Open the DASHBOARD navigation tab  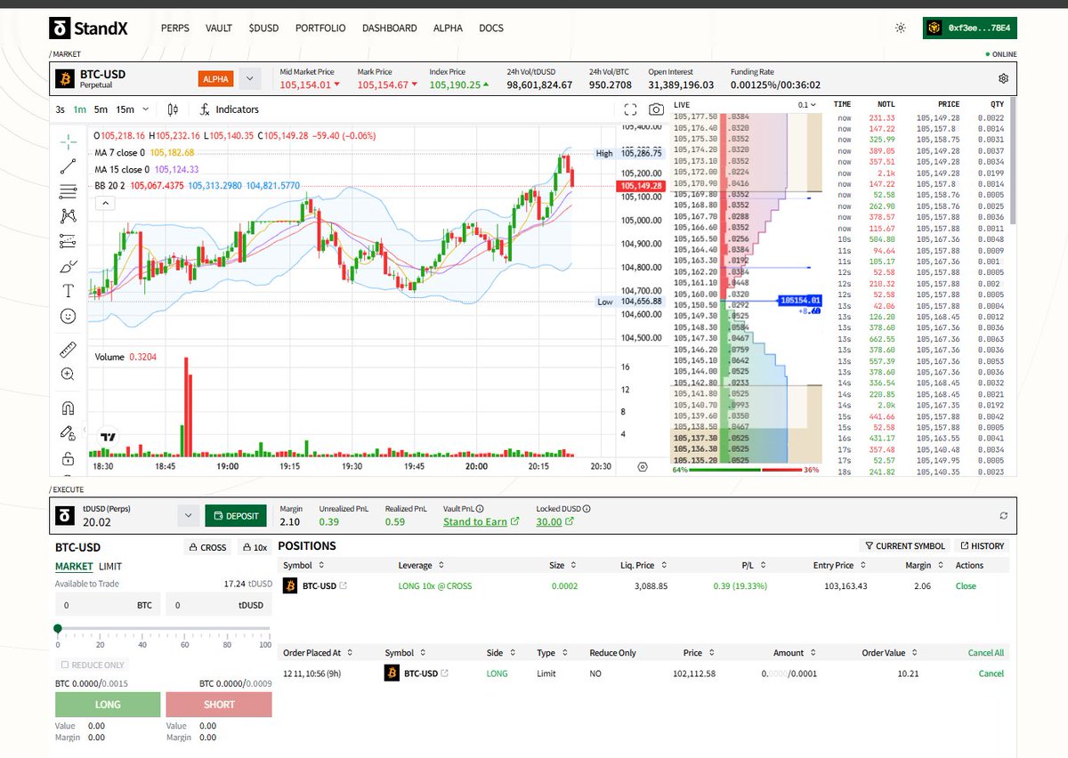click(x=389, y=28)
